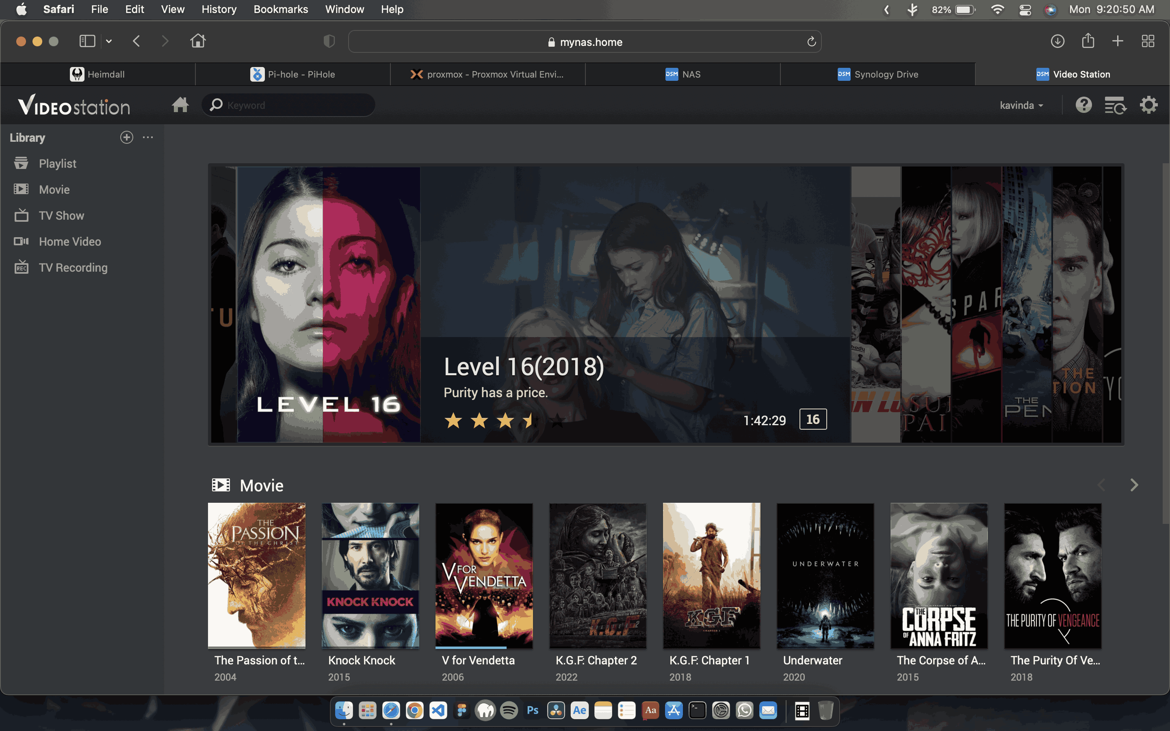Open Visual Studio Code in dock
The height and width of the screenshot is (731, 1170).
pos(438,710)
